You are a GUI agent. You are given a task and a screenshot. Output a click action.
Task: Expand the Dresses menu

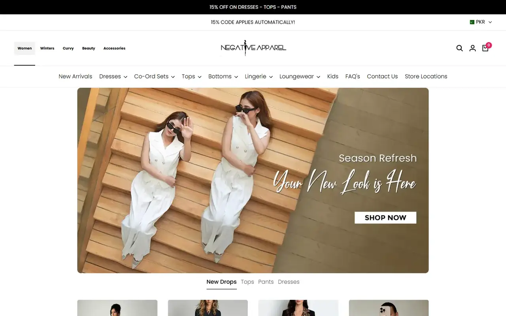[x=113, y=76]
